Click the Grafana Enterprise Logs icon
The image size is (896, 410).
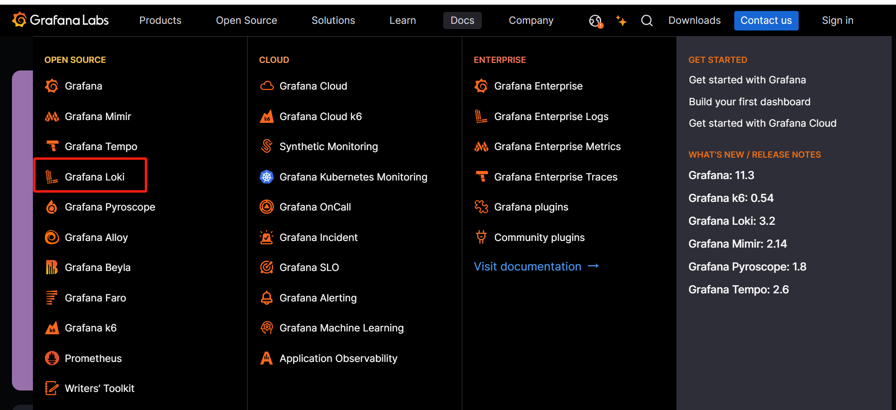coord(481,116)
